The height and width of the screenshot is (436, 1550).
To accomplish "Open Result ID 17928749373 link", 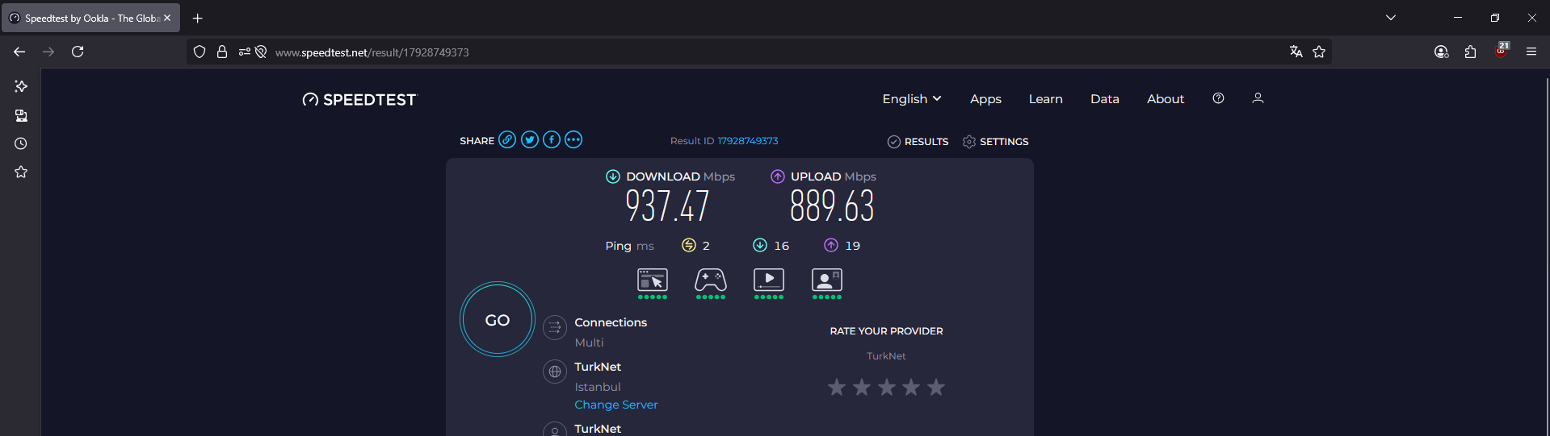I will click(748, 141).
